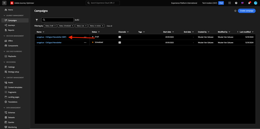Open Fragments in sidebar
This screenshot has width=260, height=129.
15,92
